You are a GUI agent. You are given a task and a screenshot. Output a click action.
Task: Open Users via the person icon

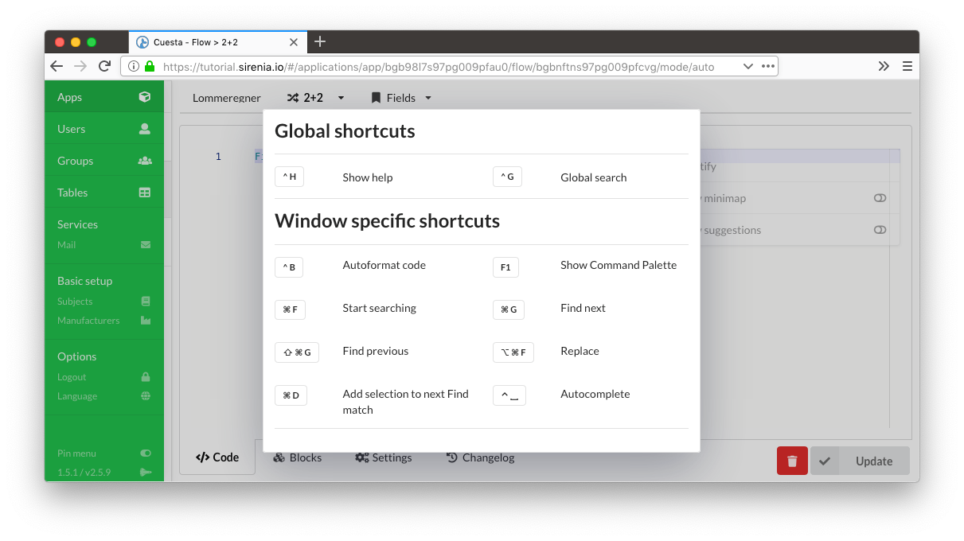tap(146, 128)
